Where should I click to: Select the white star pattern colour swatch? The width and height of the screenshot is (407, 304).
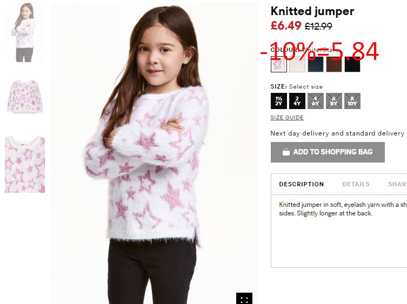coord(279,64)
